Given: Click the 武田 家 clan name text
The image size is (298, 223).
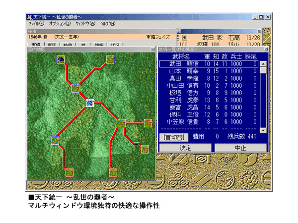Looking at the screenshot, I should click(212, 38).
